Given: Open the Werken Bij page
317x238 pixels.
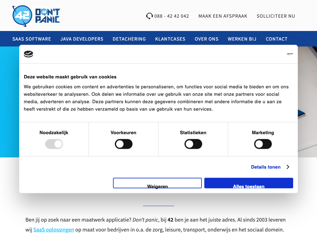Looking at the screenshot, I should point(242,39).
